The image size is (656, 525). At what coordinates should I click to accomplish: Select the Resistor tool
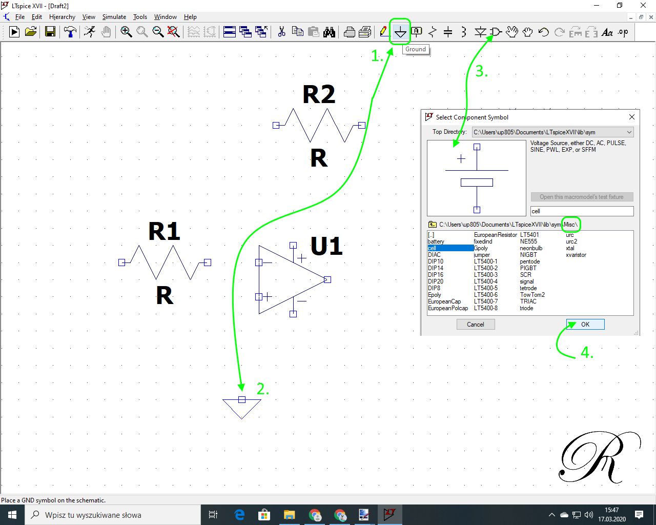click(x=433, y=32)
